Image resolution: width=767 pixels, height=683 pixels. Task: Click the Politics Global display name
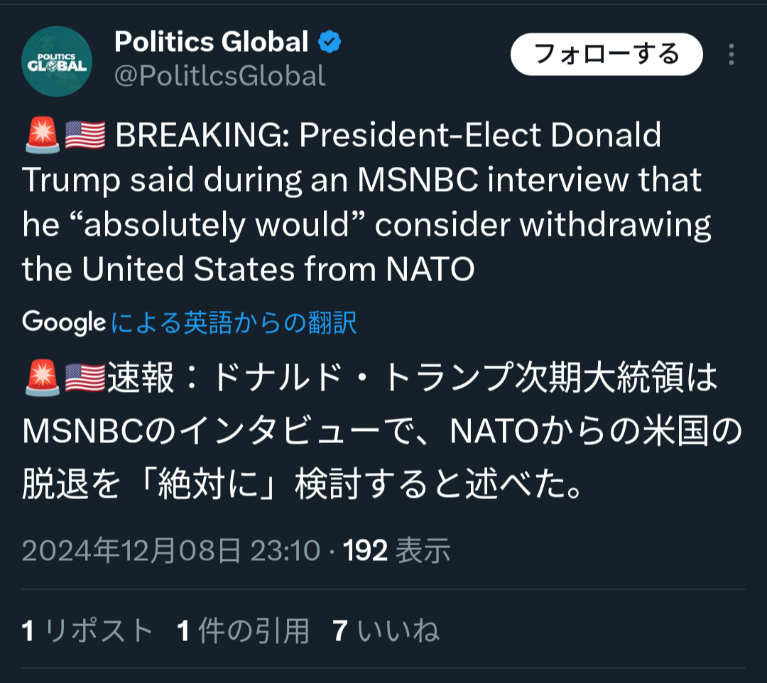pyautogui.click(x=212, y=43)
